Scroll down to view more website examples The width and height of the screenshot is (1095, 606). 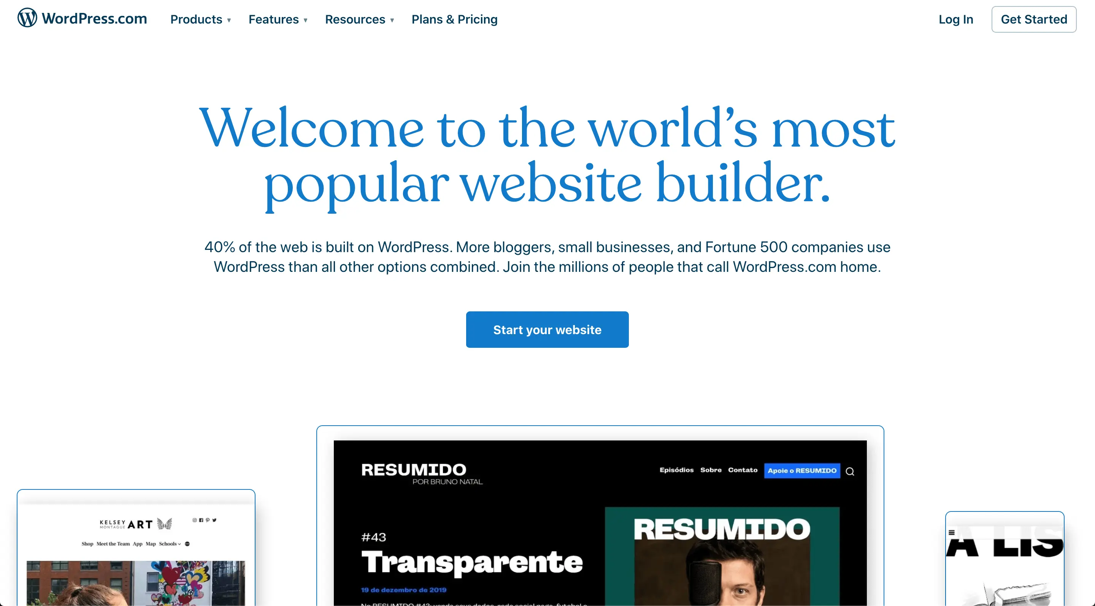(x=547, y=522)
